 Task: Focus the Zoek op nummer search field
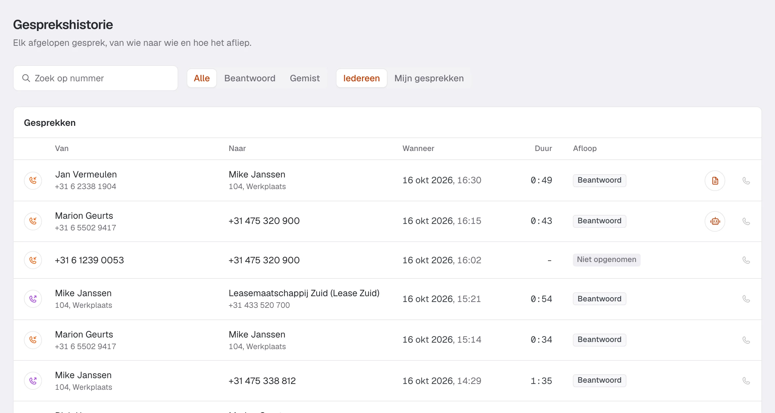[96, 78]
